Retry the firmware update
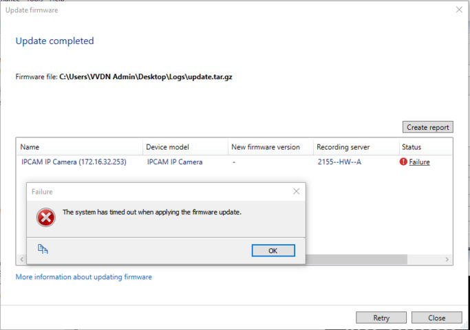This screenshot has height=330, width=470. pos(381,318)
